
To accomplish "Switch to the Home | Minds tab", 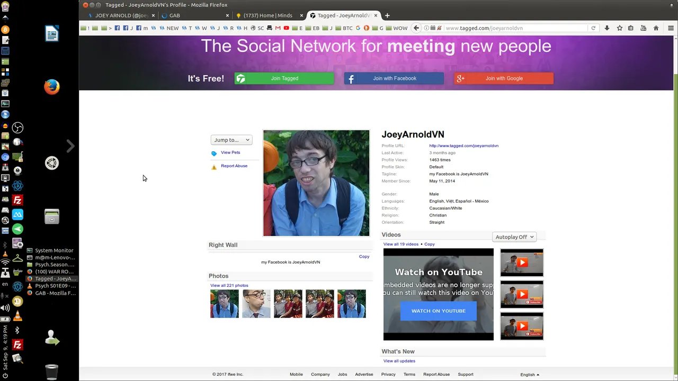I will click(x=268, y=15).
